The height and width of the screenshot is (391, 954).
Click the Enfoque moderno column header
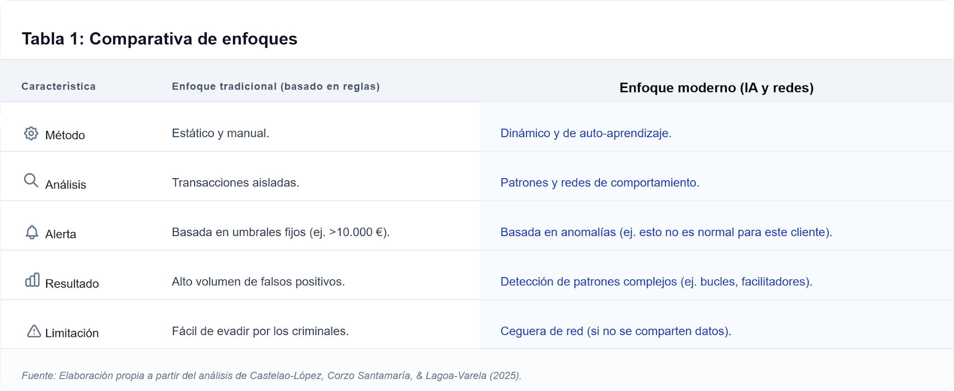click(x=716, y=88)
